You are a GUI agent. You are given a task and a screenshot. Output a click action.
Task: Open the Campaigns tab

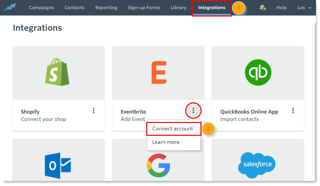41,7
